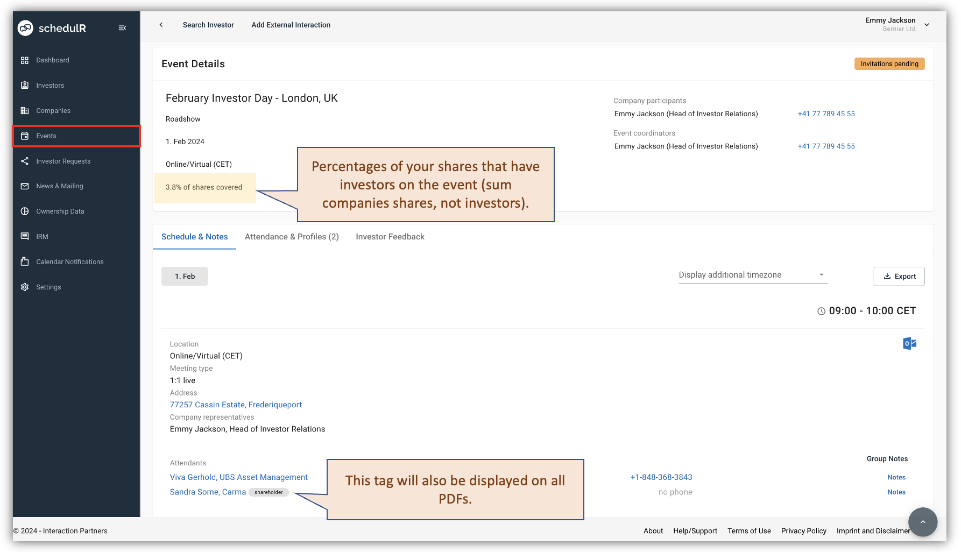The width and height of the screenshot is (961, 552).
Task: Expand the Emmy Jackson account menu
Action: pyautogui.click(x=927, y=25)
